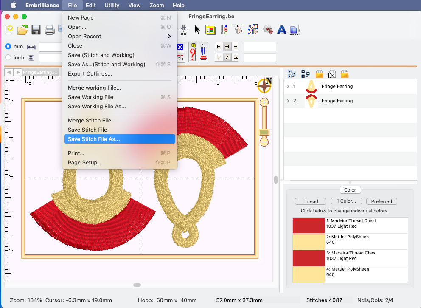Open the lettering tool (blue A icon)

coord(281,30)
